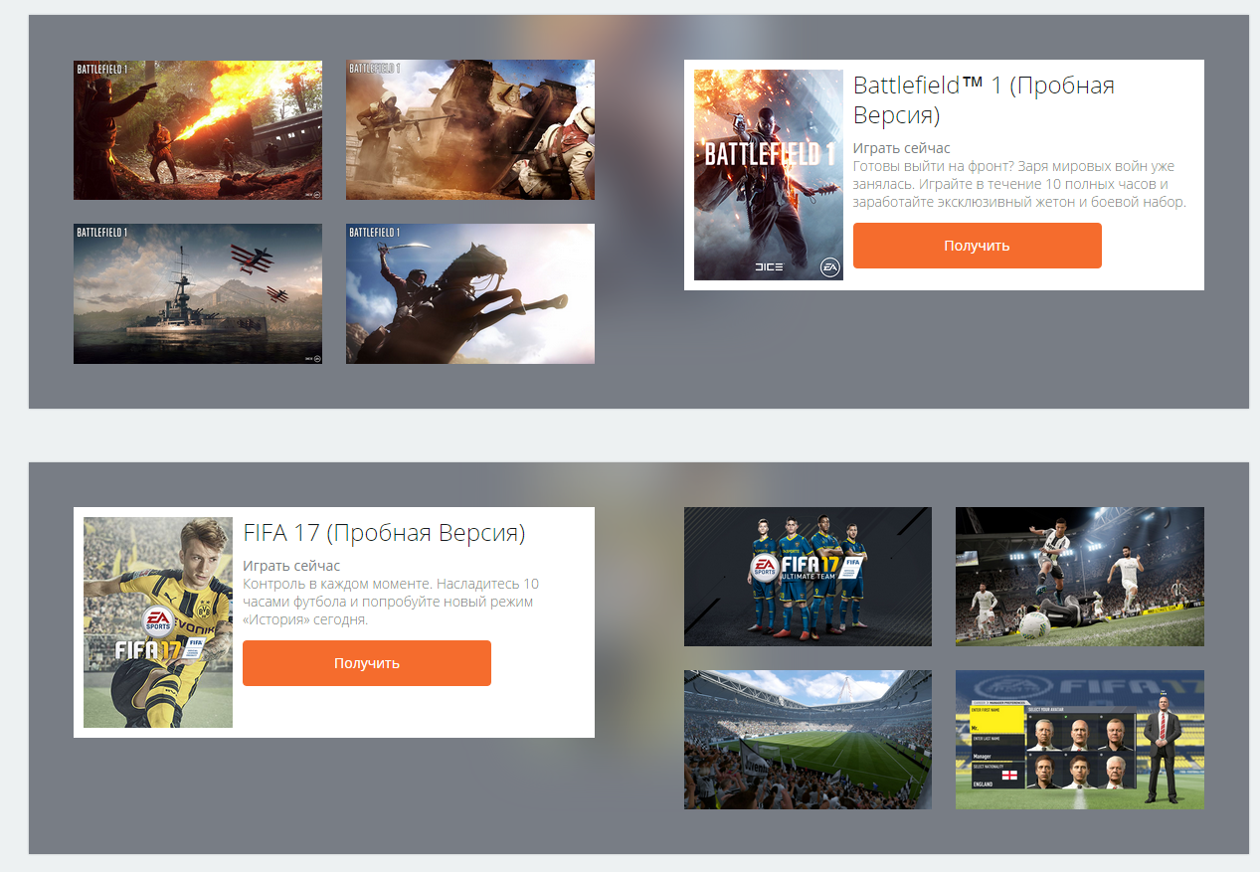1260x872 pixels.
Task: Open Battlefield 1 tank screenshot thumbnail
Action: [x=470, y=130]
